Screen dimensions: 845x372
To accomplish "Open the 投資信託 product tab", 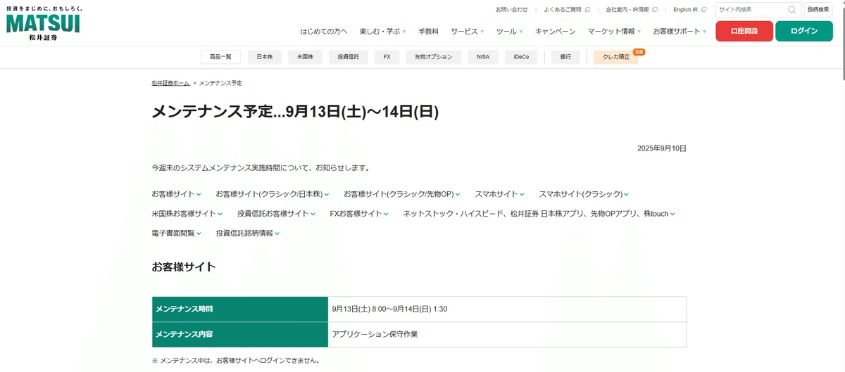I will 348,57.
